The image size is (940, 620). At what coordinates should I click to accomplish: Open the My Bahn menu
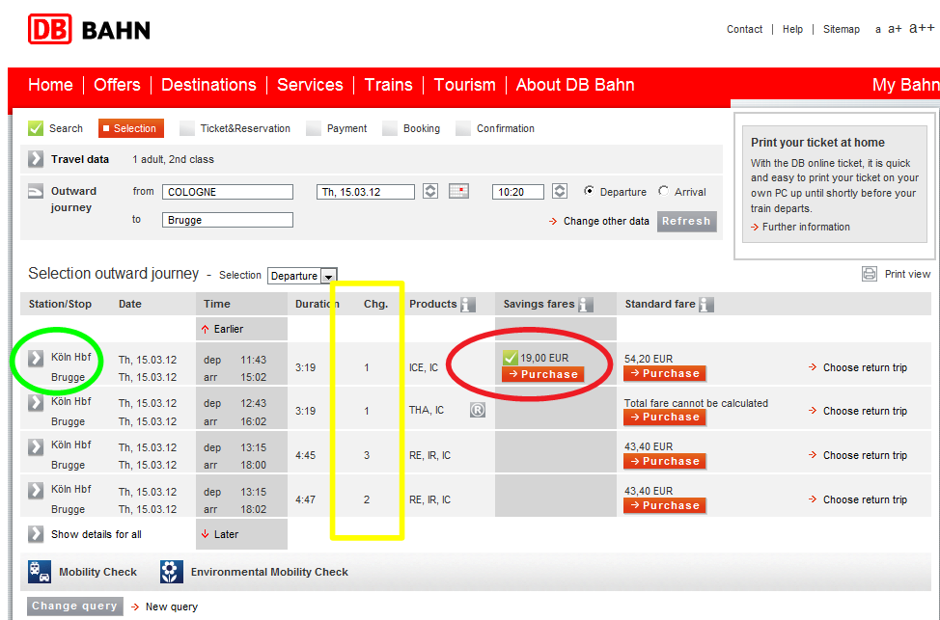(905, 85)
